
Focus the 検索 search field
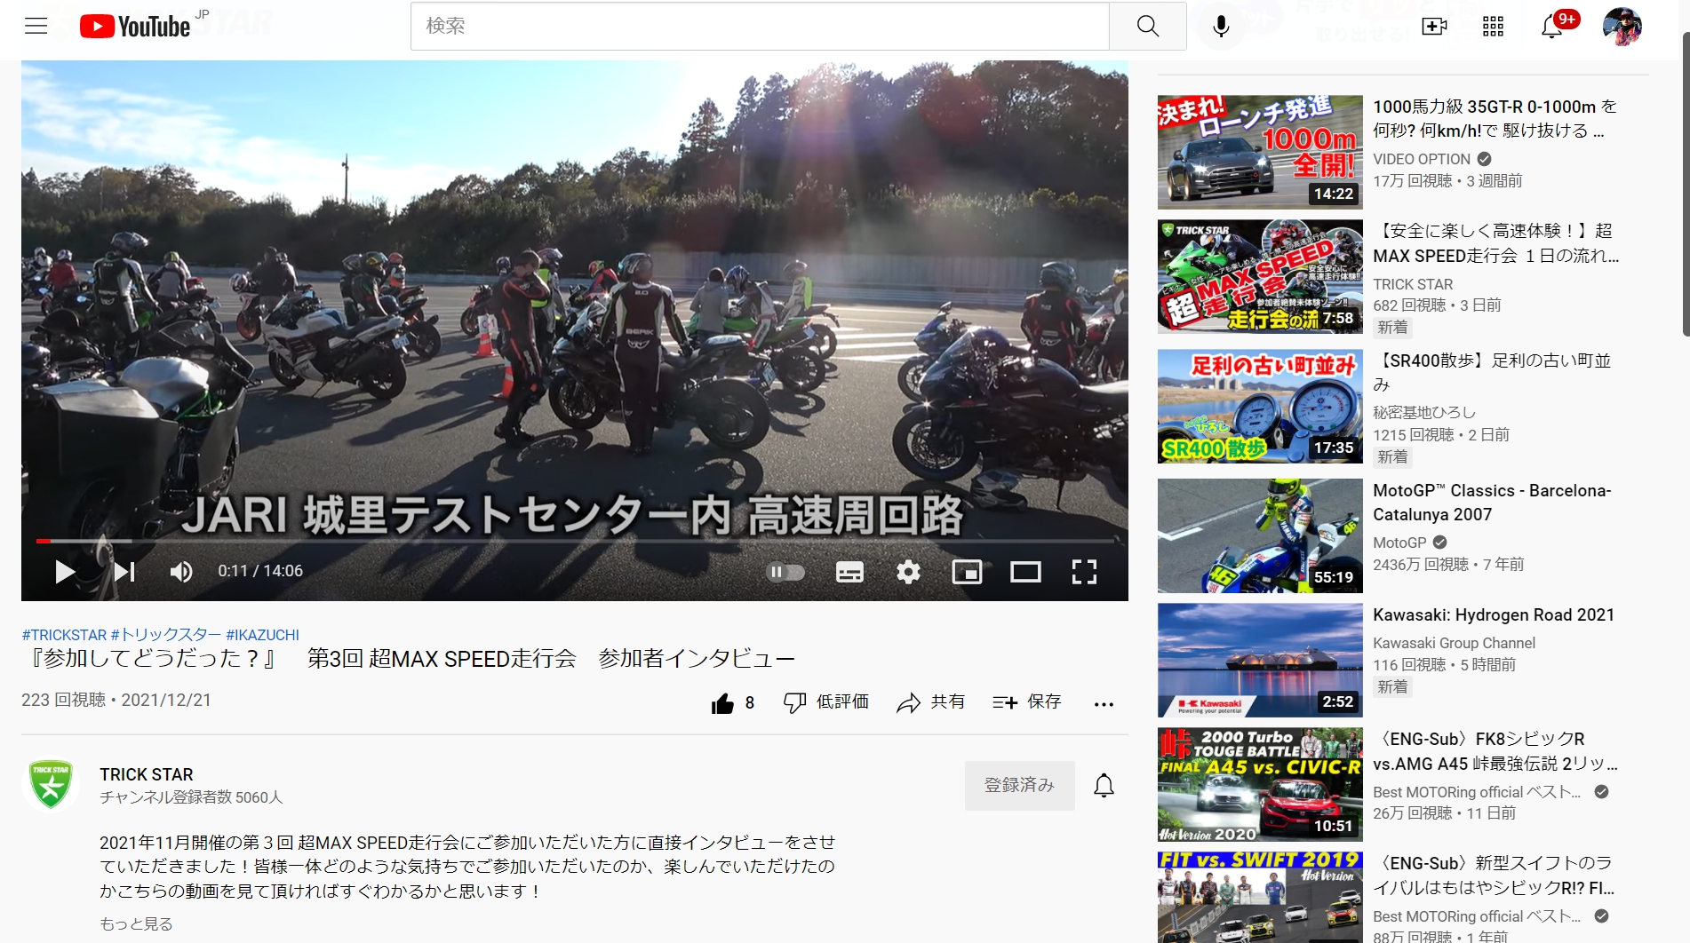coord(760,26)
